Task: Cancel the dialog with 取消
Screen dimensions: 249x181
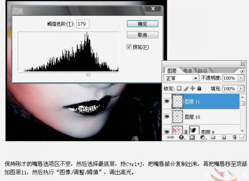Action: point(137,35)
